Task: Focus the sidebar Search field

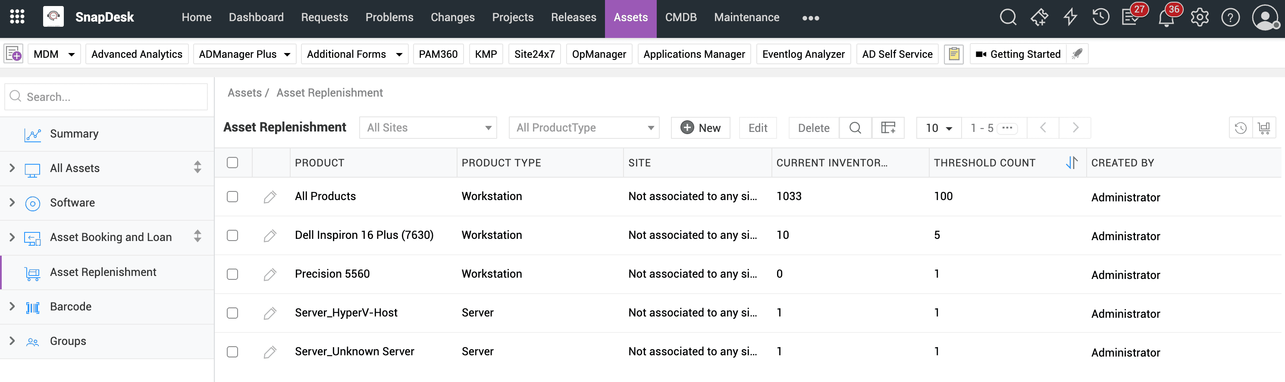Action: click(x=106, y=97)
